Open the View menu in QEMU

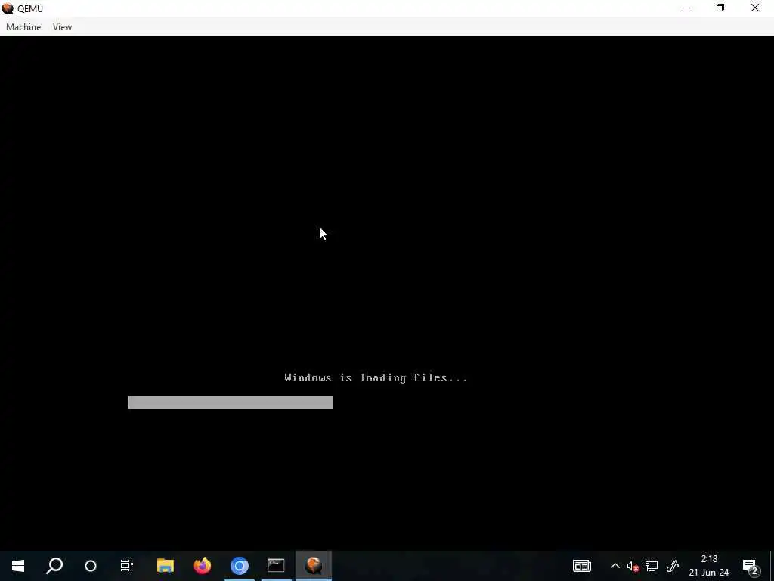click(x=62, y=27)
